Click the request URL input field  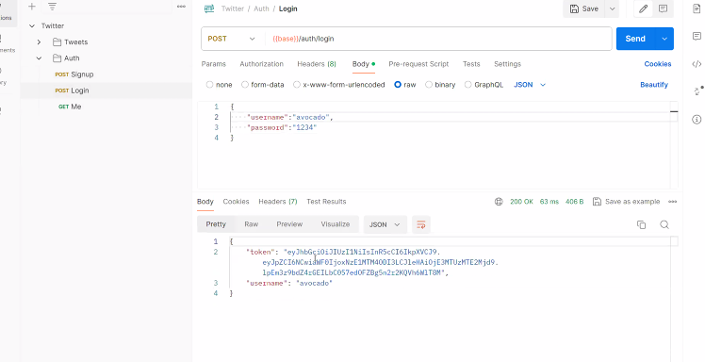pos(438,39)
